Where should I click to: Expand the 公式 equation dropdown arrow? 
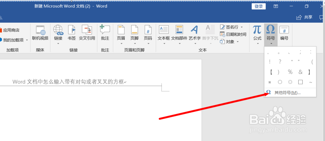pos(258,44)
